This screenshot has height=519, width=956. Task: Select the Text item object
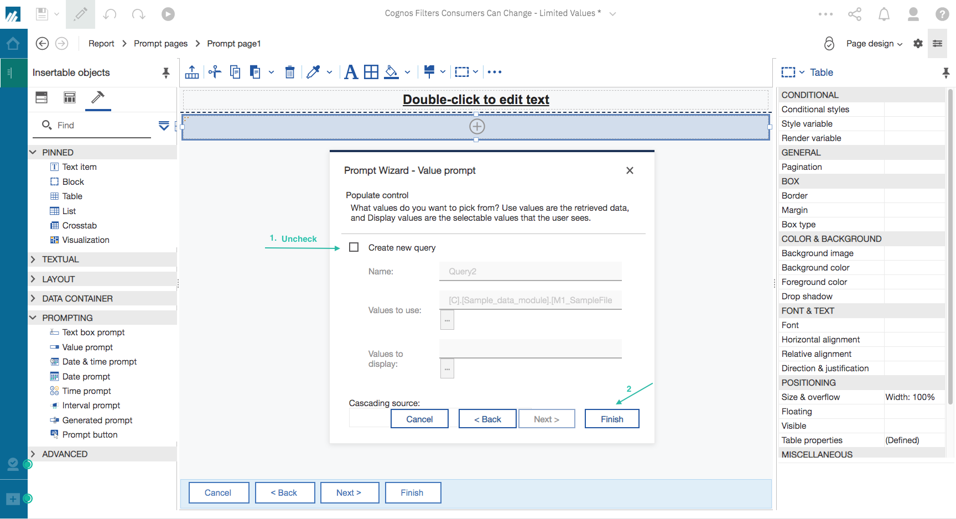click(x=73, y=167)
